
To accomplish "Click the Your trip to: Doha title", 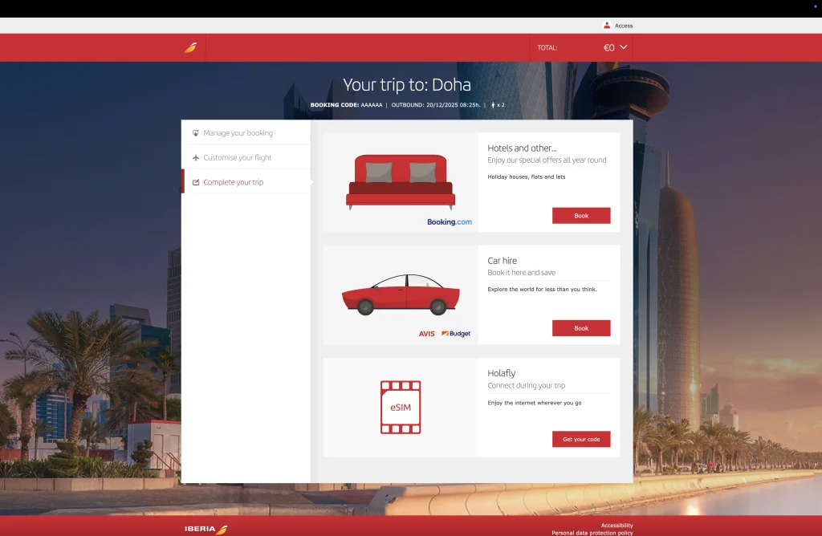I will tap(407, 85).
